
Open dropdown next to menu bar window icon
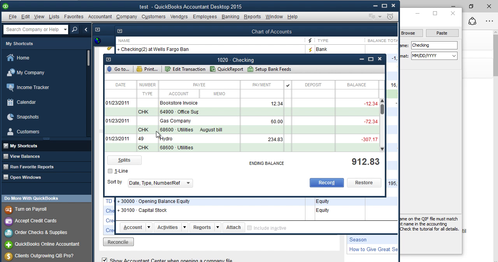(380, 17)
